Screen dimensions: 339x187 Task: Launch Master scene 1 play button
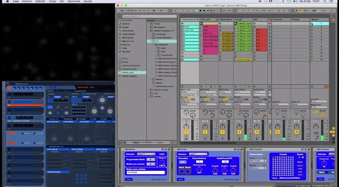(x=312, y=23)
